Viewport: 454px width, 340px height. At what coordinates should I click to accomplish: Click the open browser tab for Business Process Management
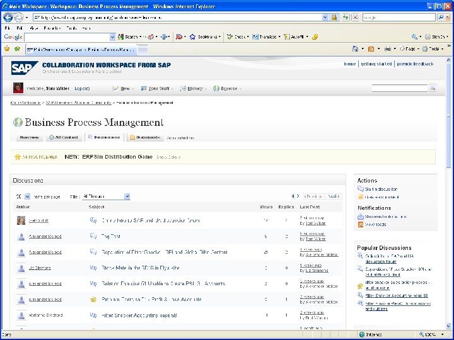point(81,50)
